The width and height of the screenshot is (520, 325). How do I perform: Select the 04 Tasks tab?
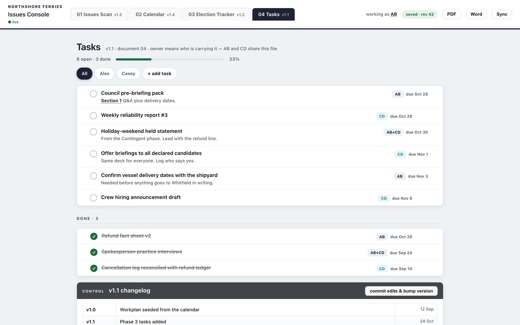[273, 14]
